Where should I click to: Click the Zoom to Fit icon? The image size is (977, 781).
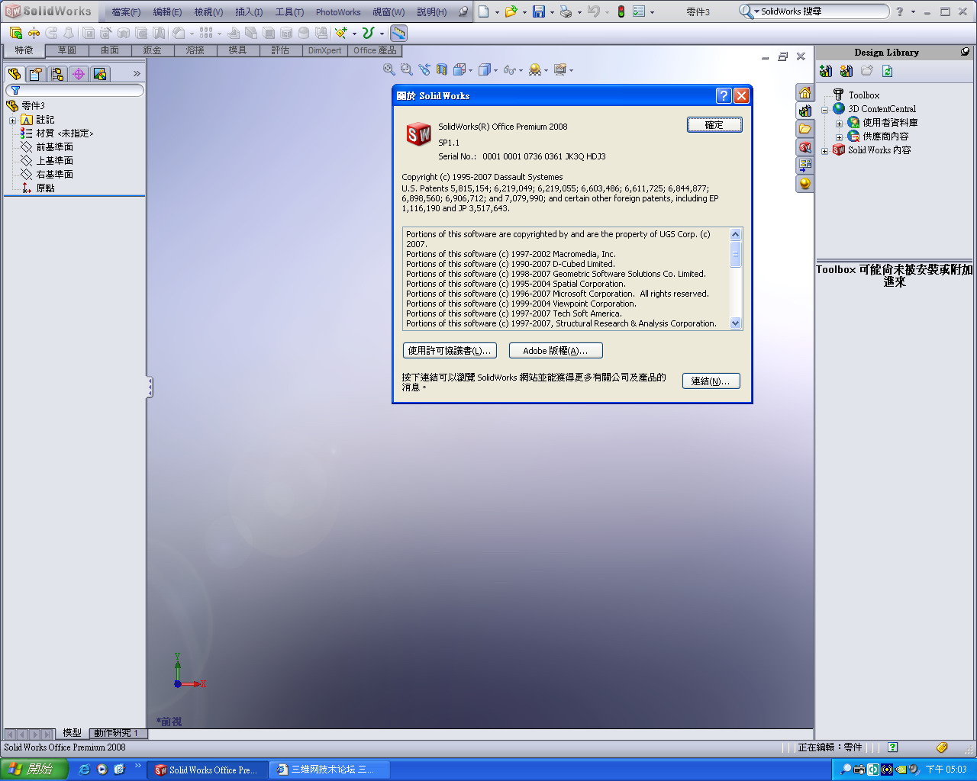(x=389, y=69)
